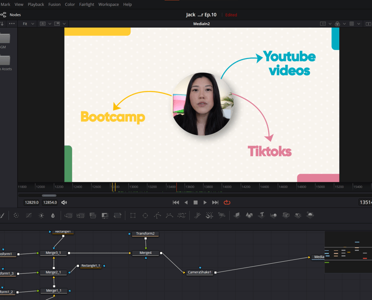Open the Fusion menu

pyautogui.click(x=54, y=4)
